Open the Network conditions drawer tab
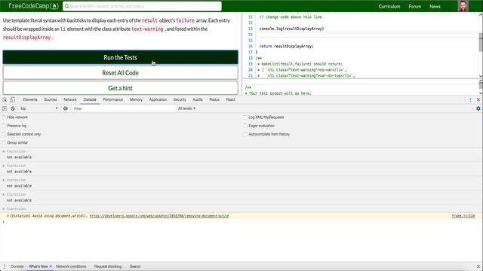This screenshot has height=271, width=483. (x=71, y=266)
